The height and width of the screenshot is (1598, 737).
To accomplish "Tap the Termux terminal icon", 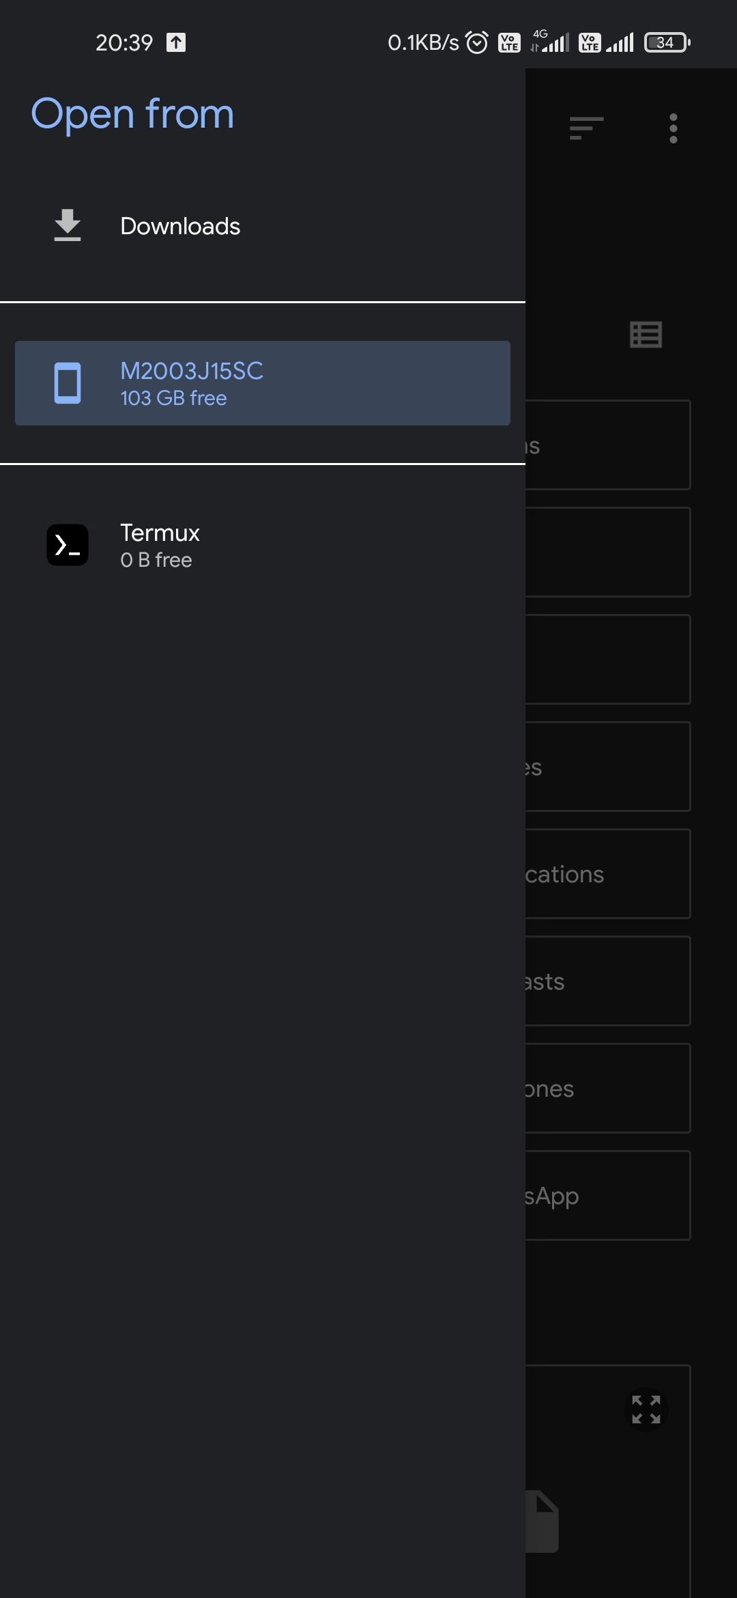I will (x=67, y=545).
